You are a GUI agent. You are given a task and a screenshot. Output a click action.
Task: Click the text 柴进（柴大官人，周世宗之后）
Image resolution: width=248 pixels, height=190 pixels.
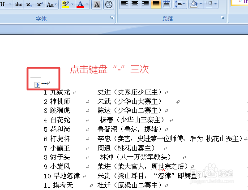pyautogui.click(x=143, y=166)
